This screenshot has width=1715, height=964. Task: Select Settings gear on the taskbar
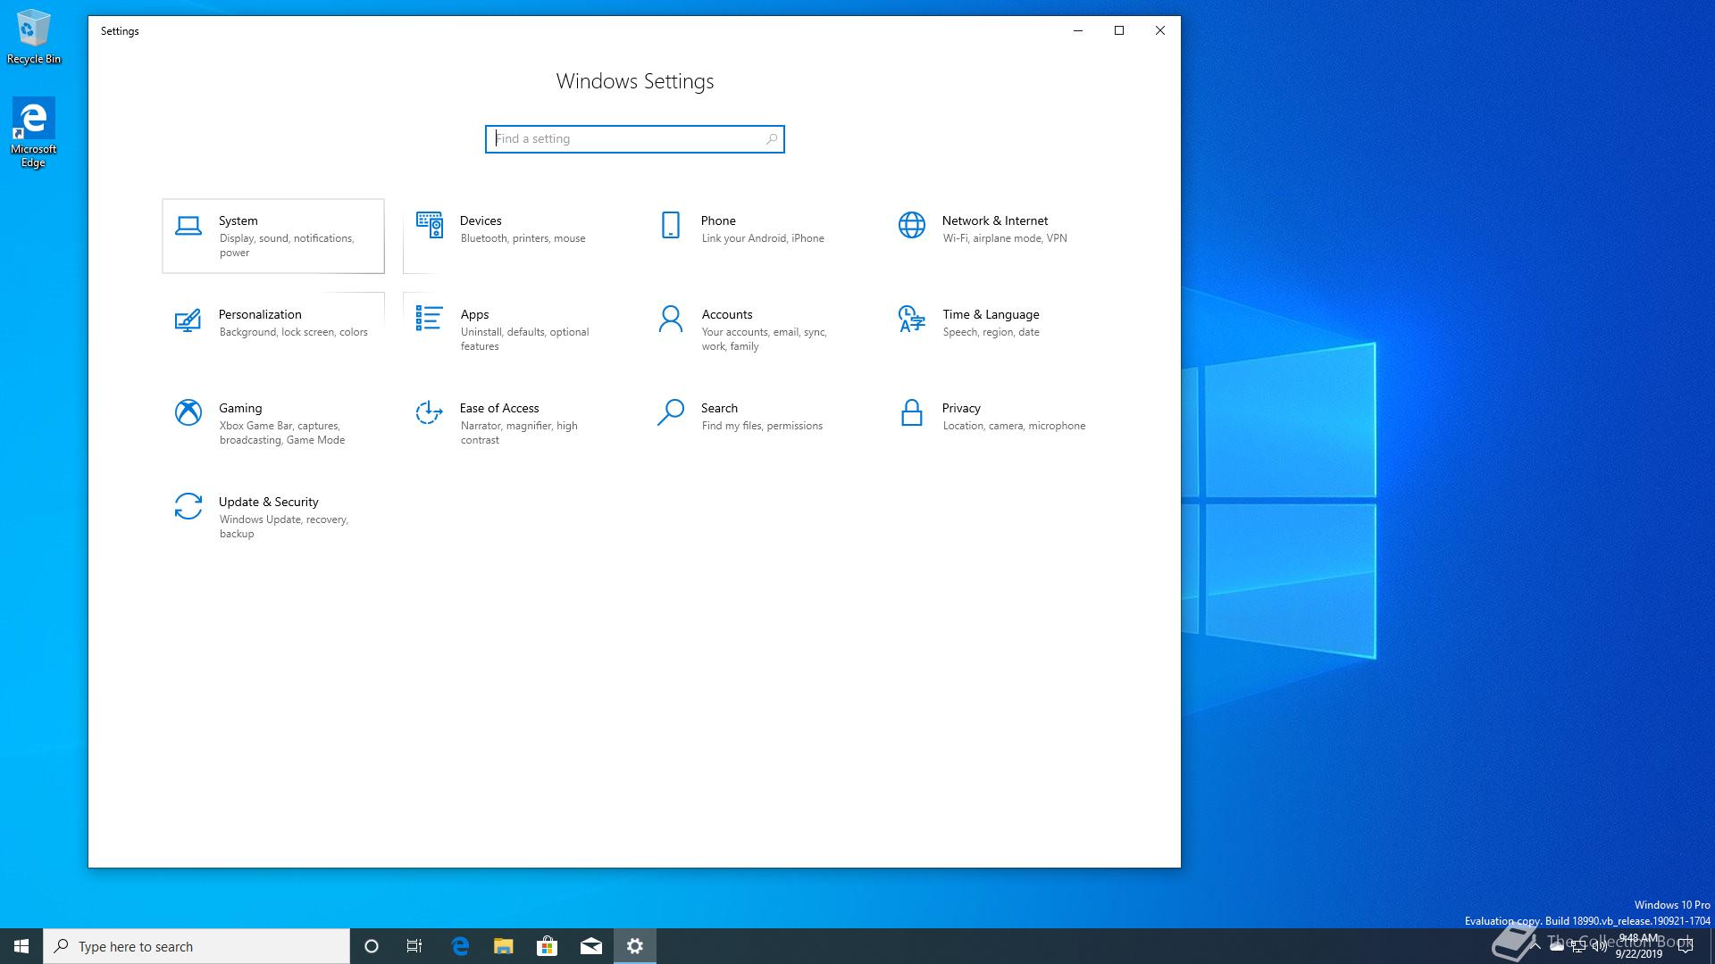coord(635,946)
